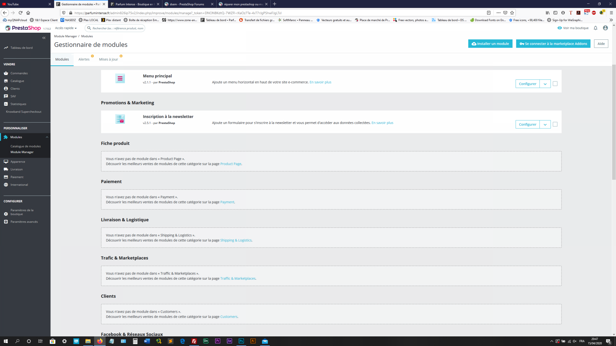Image resolution: width=616 pixels, height=346 pixels.
Task: Collapse the sidebar with double-chevron icon
Action: 44,38
